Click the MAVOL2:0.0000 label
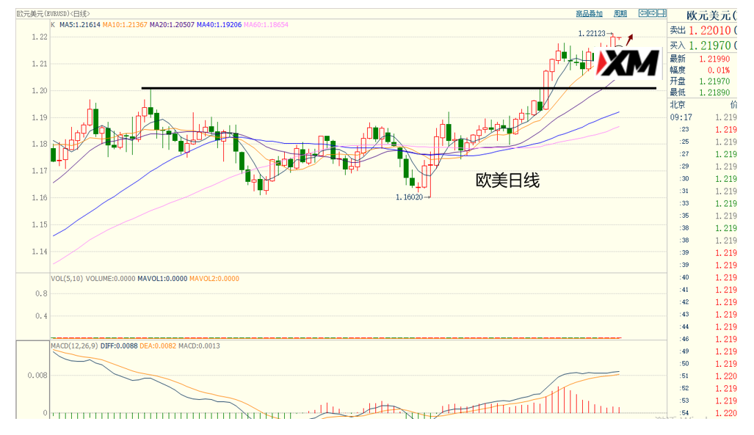754x435 pixels. click(214, 279)
